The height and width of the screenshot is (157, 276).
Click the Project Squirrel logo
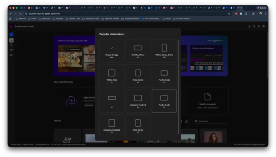12,26
